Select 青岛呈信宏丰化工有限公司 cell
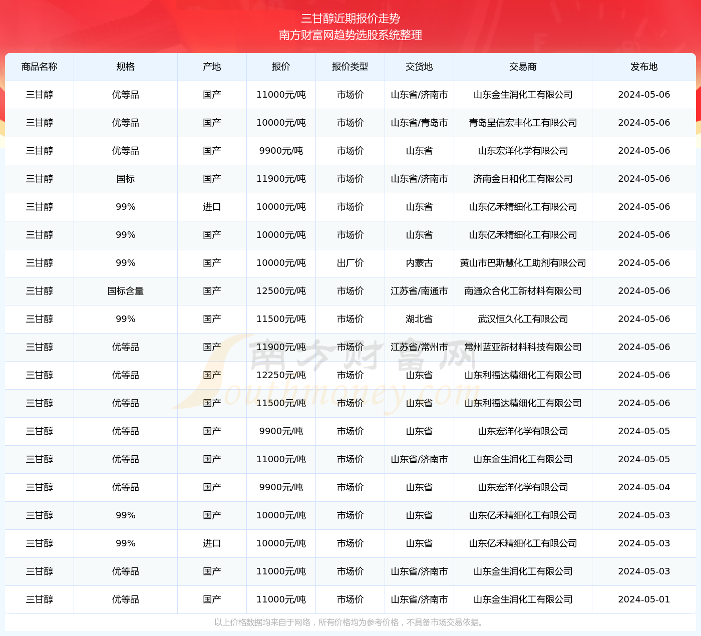Viewport: 701px width, 636px height. 523,123
